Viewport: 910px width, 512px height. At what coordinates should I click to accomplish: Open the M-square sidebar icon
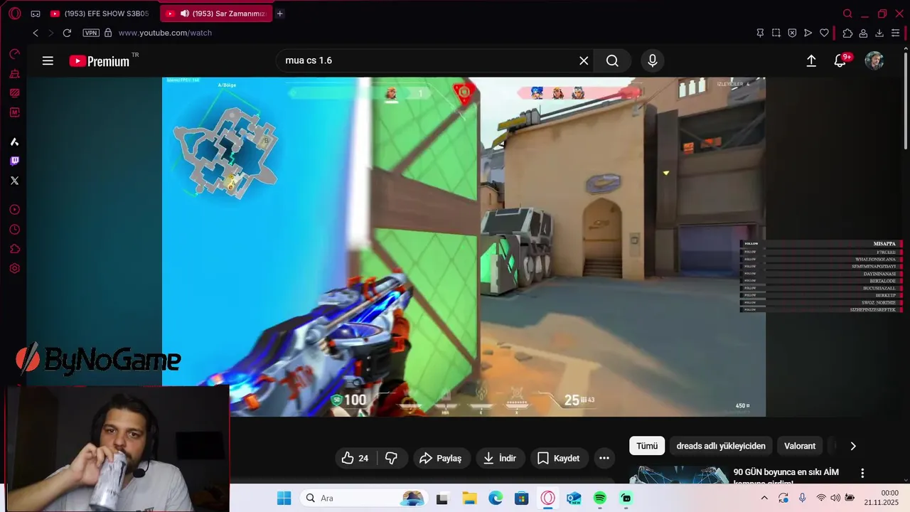tap(14, 112)
